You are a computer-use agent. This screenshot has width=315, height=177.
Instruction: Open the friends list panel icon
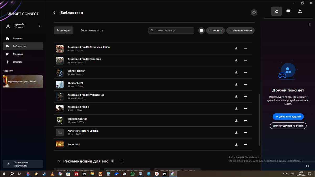pyautogui.click(x=276, y=11)
